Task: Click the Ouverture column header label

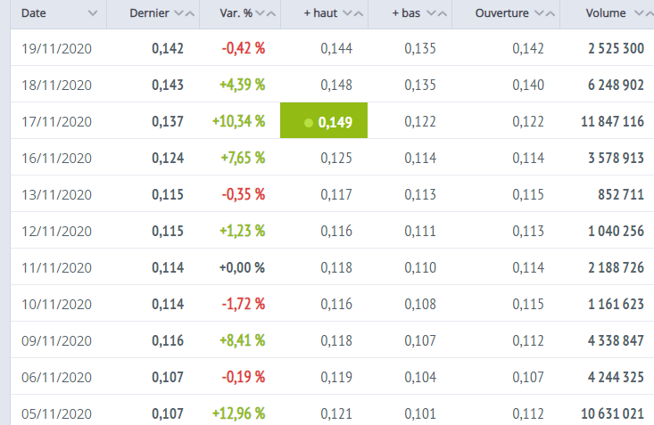Action: pyautogui.click(x=501, y=13)
